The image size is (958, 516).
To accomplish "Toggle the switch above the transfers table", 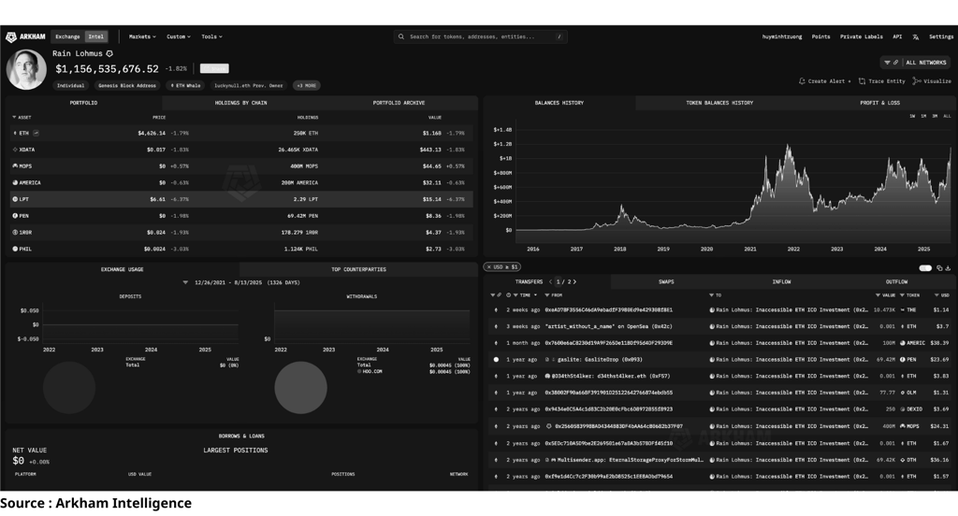I will pos(925,268).
